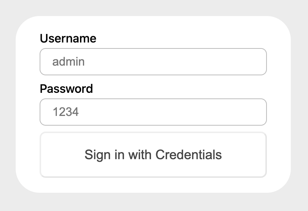
Task: Click the Username input field
Action: (153, 62)
